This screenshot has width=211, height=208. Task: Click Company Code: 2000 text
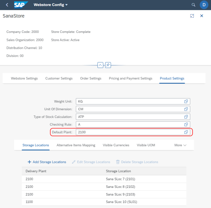tap(22, 32)
